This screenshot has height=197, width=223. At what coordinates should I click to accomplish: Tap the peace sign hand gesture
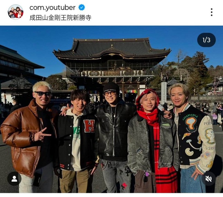pos(42,135)
